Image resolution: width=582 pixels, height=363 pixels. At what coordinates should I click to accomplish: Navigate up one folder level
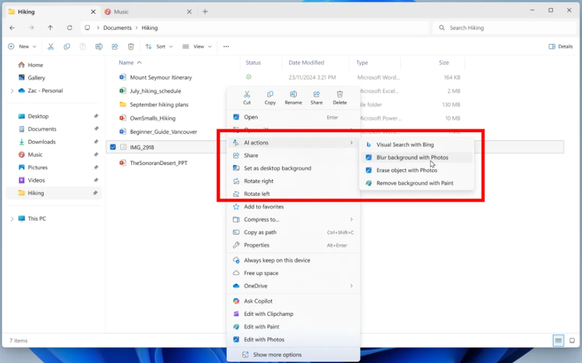pos(50,28)
